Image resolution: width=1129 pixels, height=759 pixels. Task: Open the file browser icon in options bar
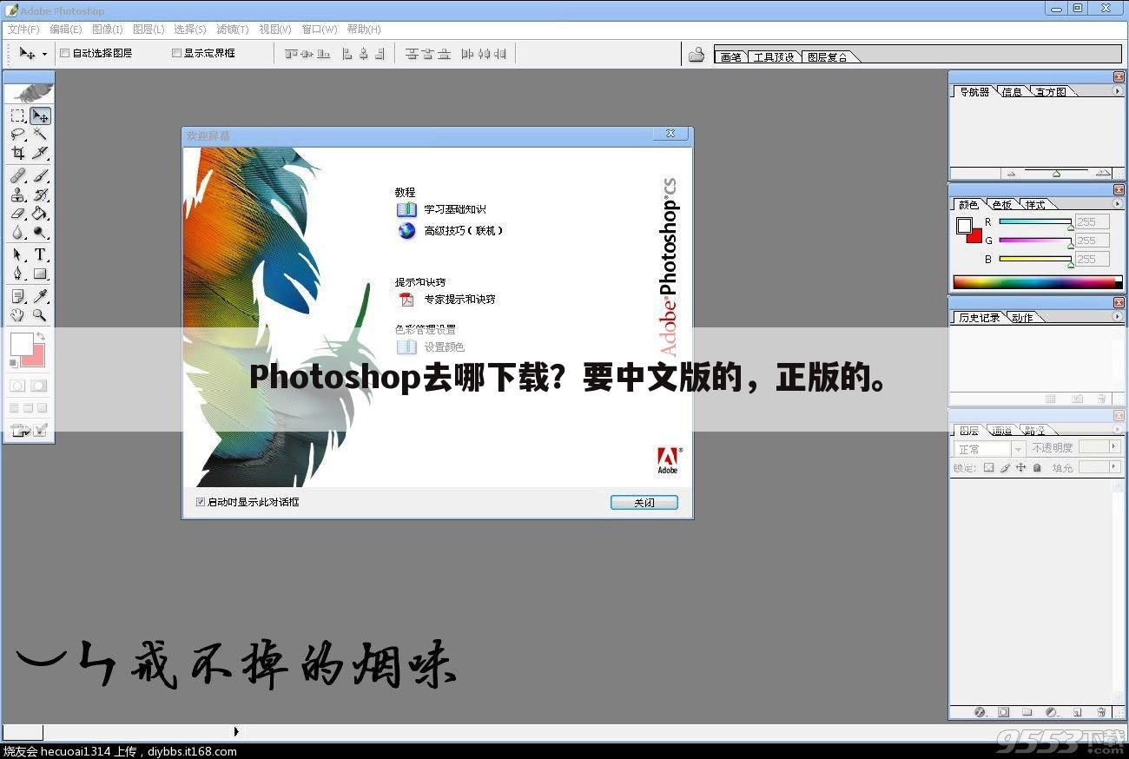(697, 55)
